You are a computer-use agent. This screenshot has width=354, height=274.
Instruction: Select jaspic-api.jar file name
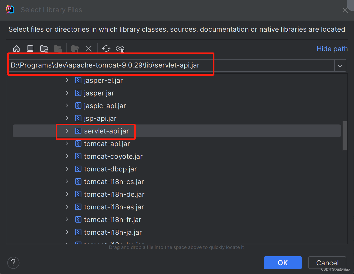point(105,106)
